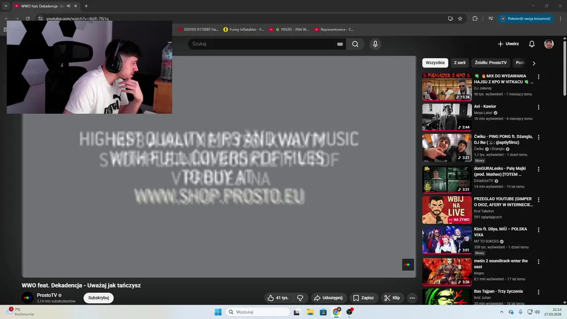Open YouTube notifications bell

(532, 44)
